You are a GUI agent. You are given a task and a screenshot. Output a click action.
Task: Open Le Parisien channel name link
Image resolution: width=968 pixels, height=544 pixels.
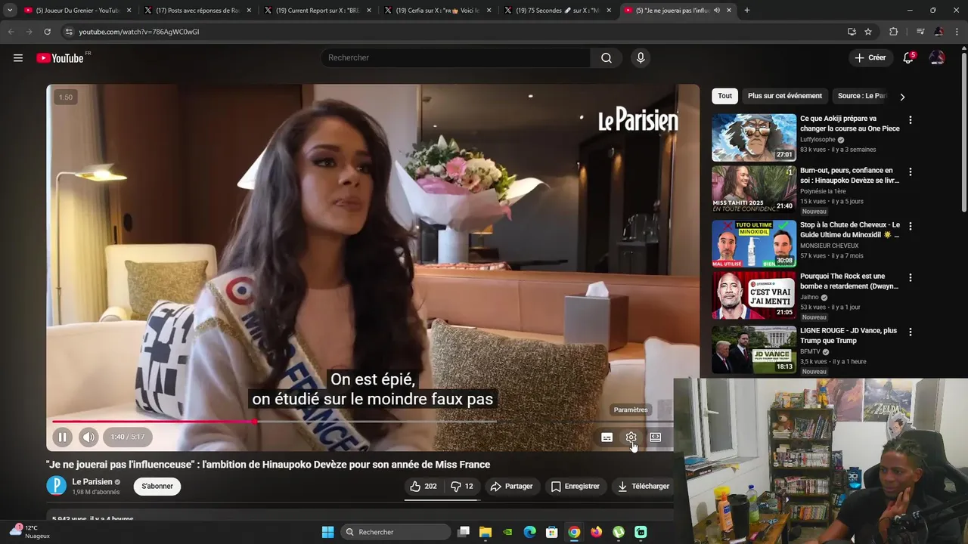[x=92, y=482]
